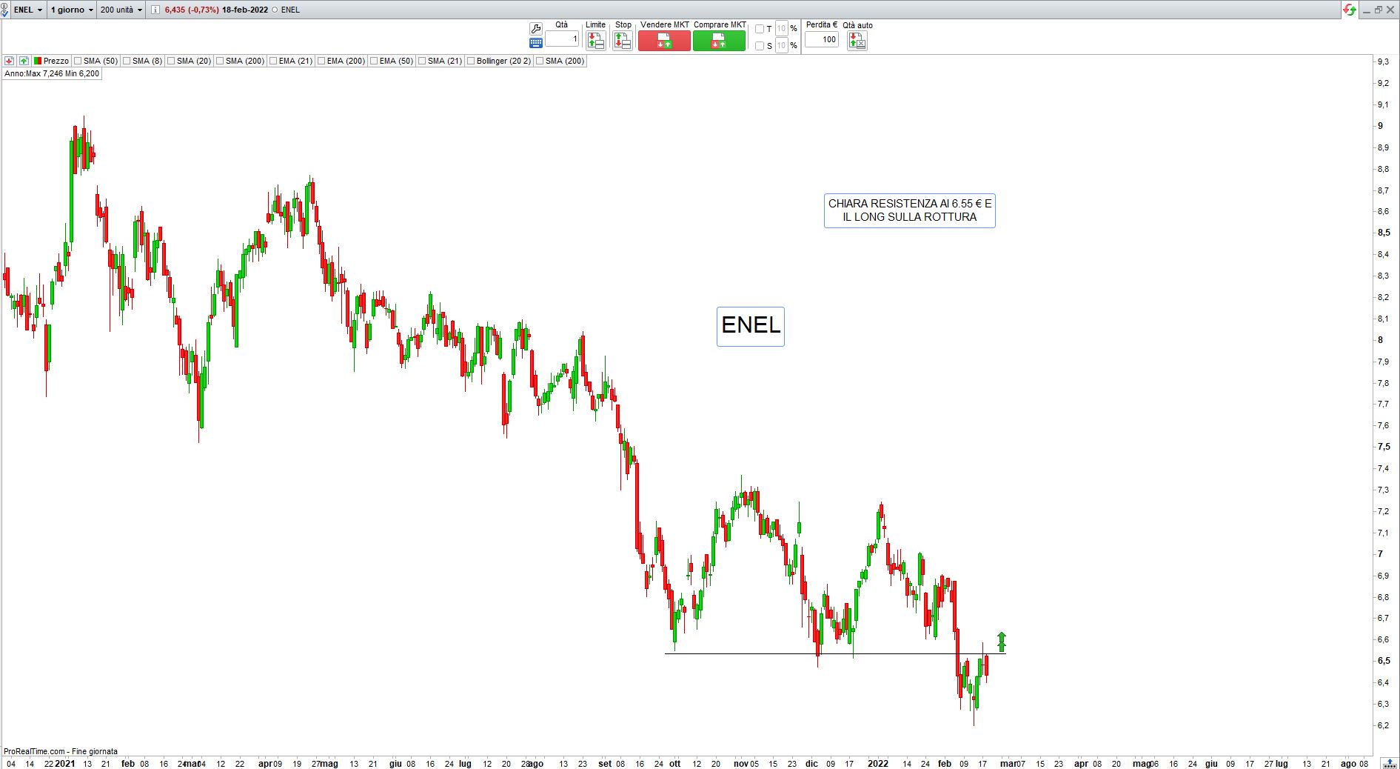
Task: Click the 2021 label on time axis
Action: coord(65,763)
